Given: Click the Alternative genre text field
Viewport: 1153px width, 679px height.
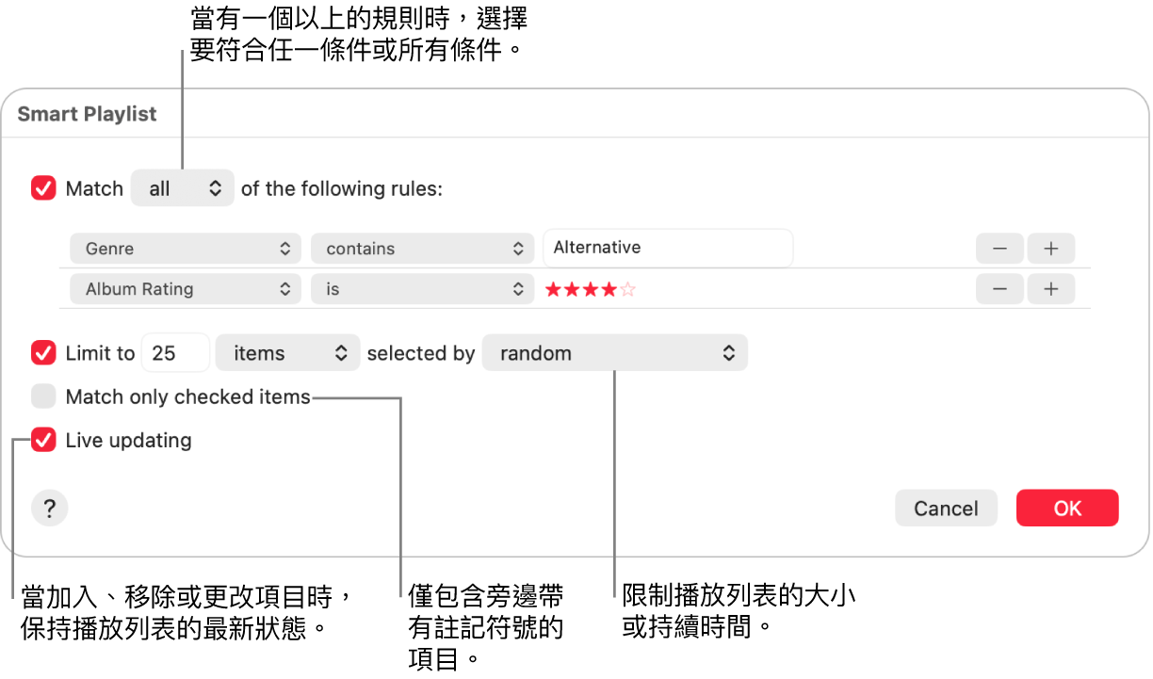Looking at the screenshot, I should pos(668,248).
